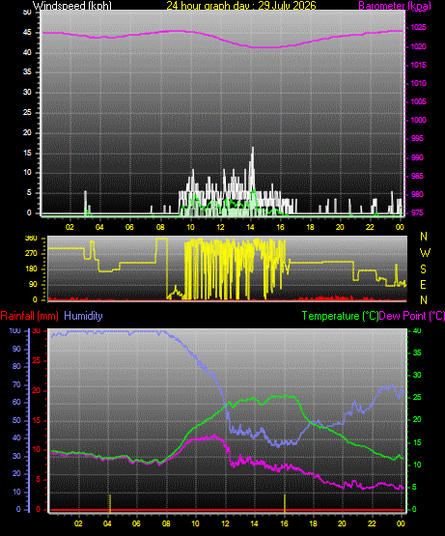Click the Temperature (°C) legend label

point(340,316)
